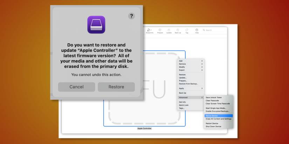The height and width of the screenshot is (144, 289).
Task: Select Restart Device
Action: 219,123
